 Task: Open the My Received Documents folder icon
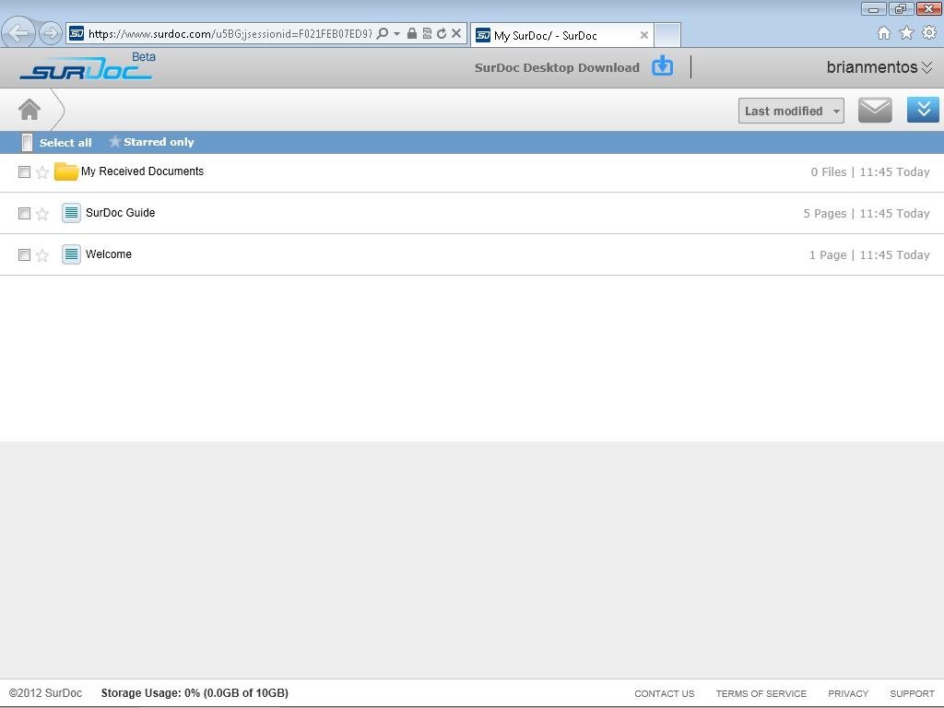pos(65,171)
